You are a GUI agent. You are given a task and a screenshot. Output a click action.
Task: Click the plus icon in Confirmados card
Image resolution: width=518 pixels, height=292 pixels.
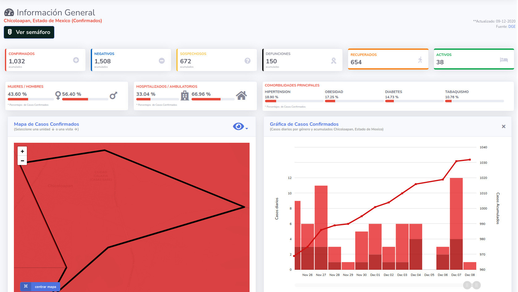coord(76,60)
